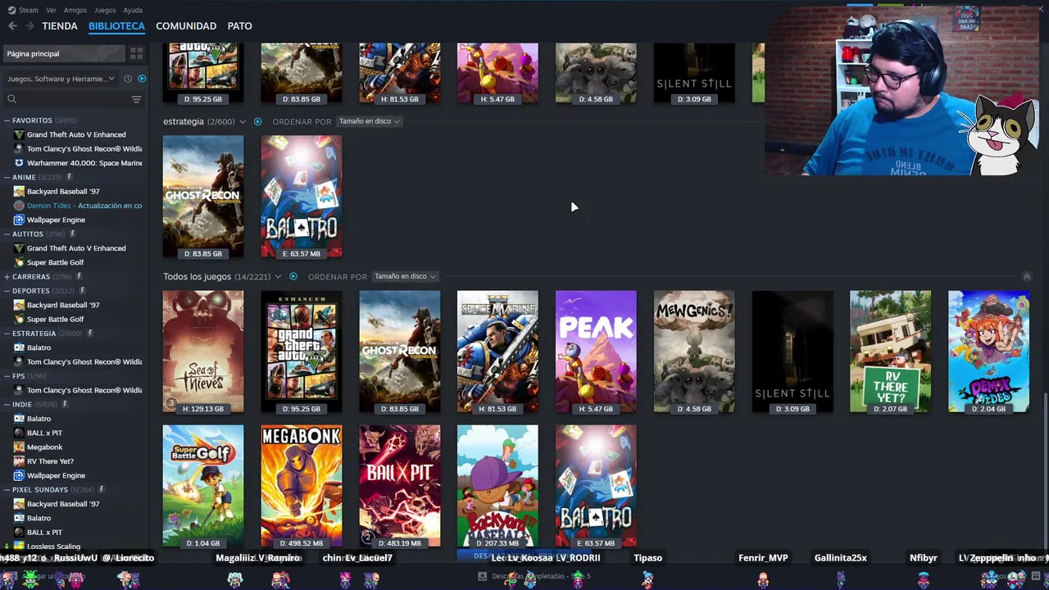This screenshot has width=1049, height=590.
Task: Toggle ready-to-play icon on Todos los juegos shelf
Action: 293,276
